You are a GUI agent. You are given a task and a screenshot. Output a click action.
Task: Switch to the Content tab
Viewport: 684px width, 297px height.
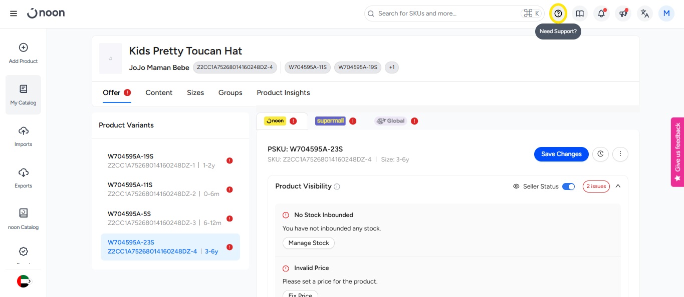159,92
